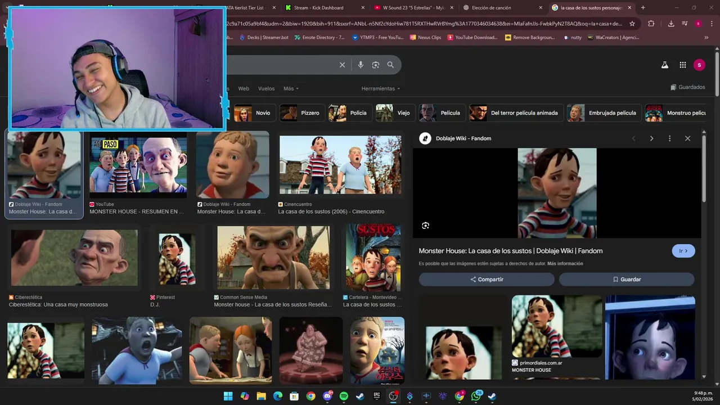This screenshot has height=405, width=720.
Task: Open the Chrome three-dot menu
Action: tap(712, 24)
